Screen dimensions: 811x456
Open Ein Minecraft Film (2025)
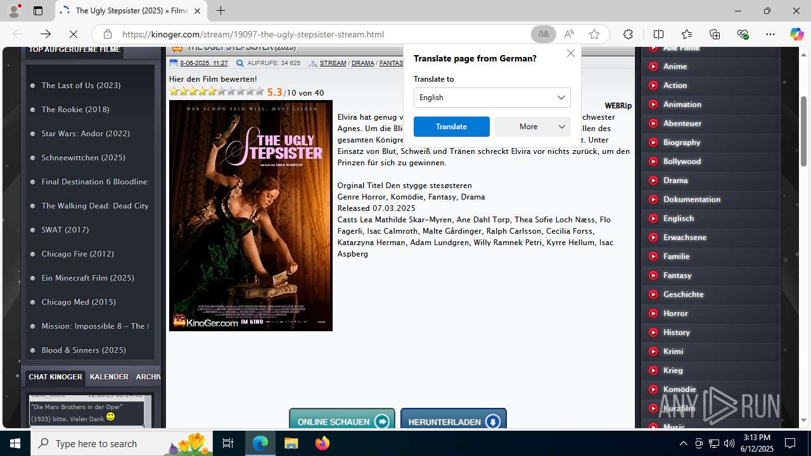88,277
